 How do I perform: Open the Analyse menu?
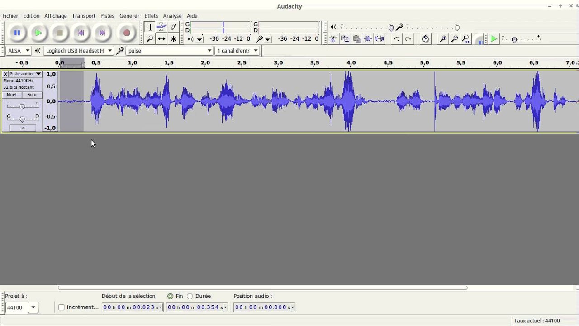point(172,16)
